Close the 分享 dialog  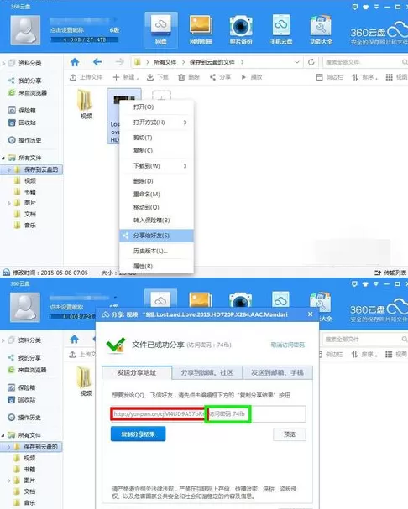click(310, 314)
